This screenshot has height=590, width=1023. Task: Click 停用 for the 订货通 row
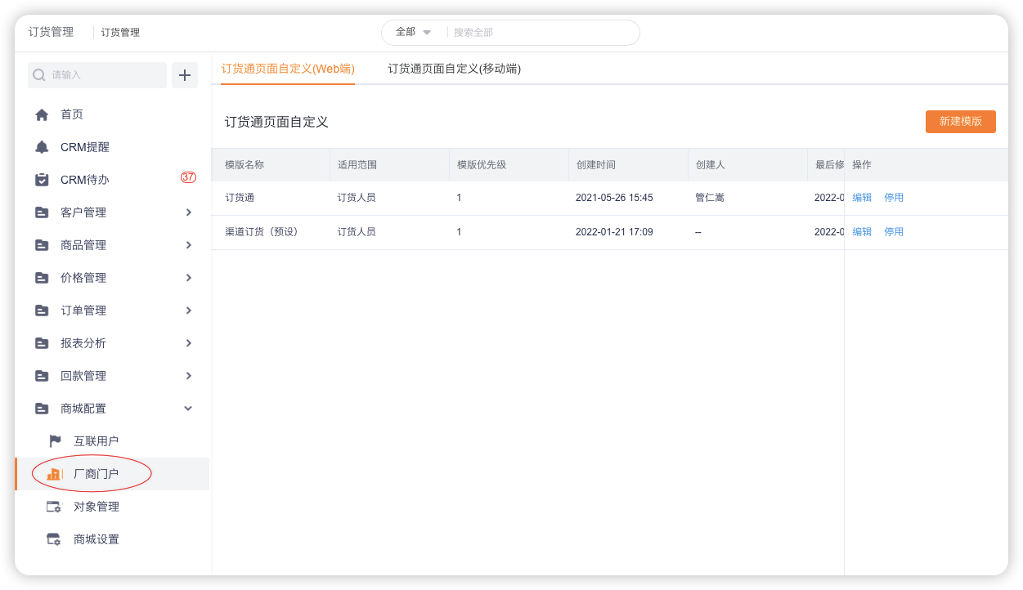coord(894,198)
